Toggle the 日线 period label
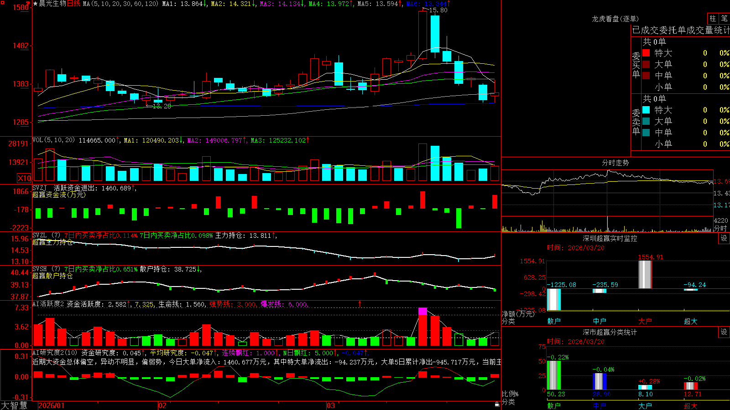The image size is (730, 410). pos(73,4)
